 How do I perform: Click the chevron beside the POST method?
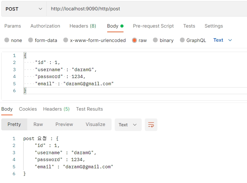40,9
